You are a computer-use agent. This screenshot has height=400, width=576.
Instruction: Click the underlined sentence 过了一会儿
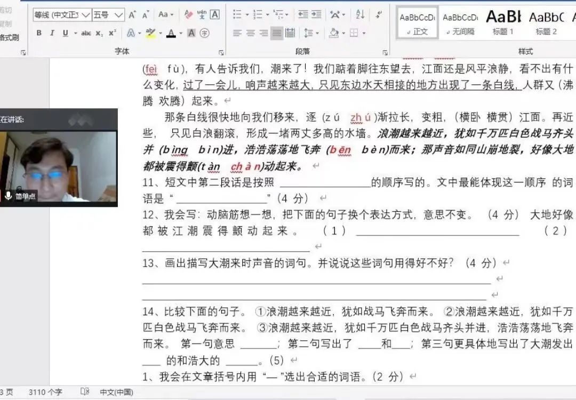[352, 85]
